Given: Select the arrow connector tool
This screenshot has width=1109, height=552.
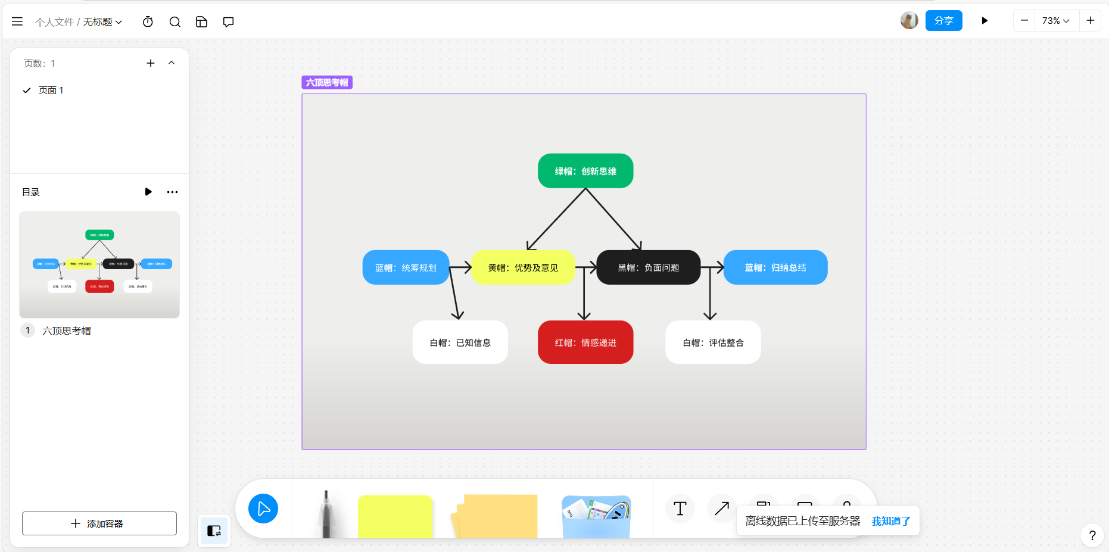Looking at the screenshot, I should pyautogui.click(x=721, y=509).
